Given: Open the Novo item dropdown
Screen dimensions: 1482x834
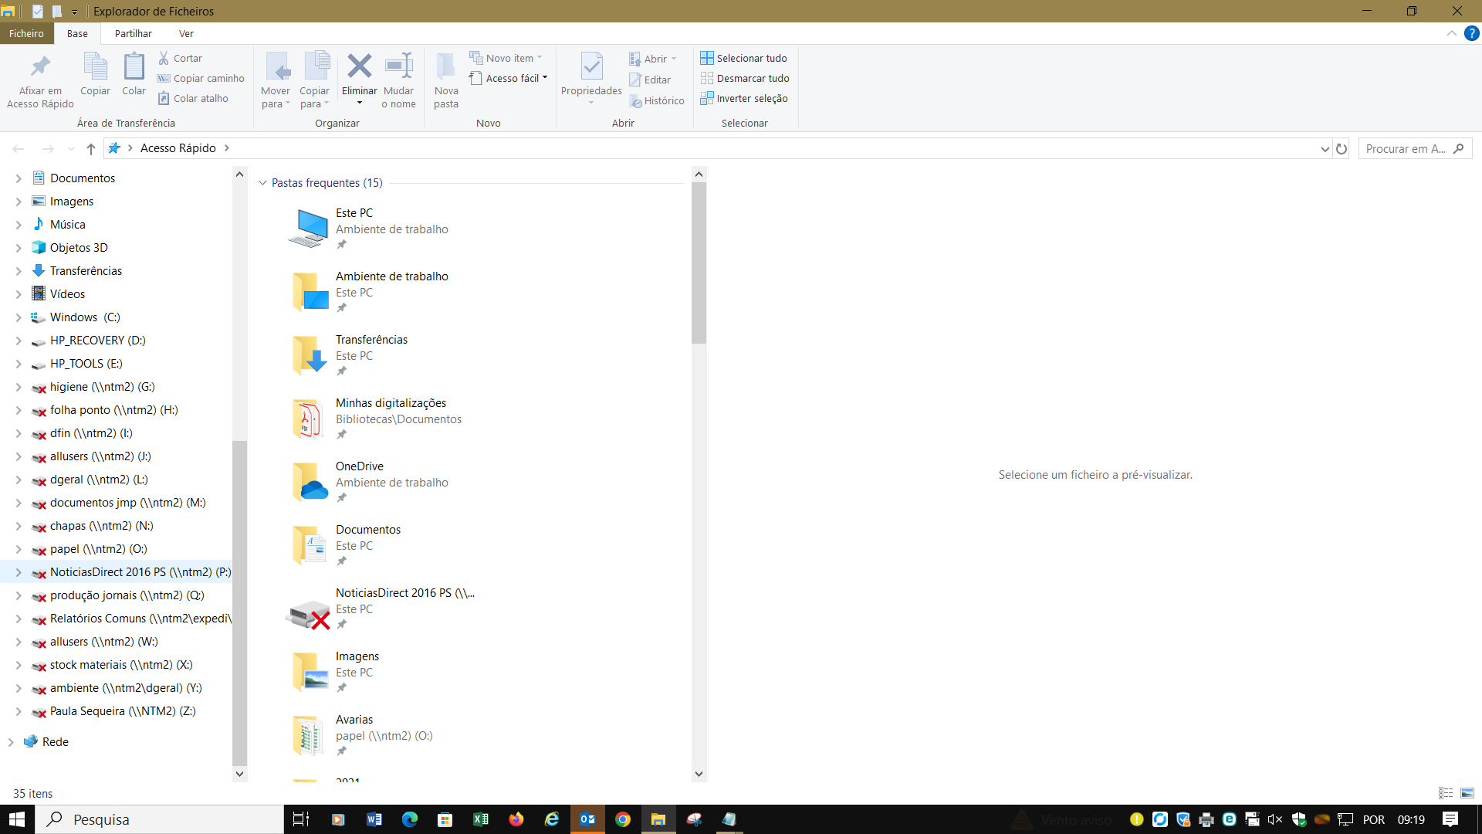Looking at the screenshot, I should 506,58.
